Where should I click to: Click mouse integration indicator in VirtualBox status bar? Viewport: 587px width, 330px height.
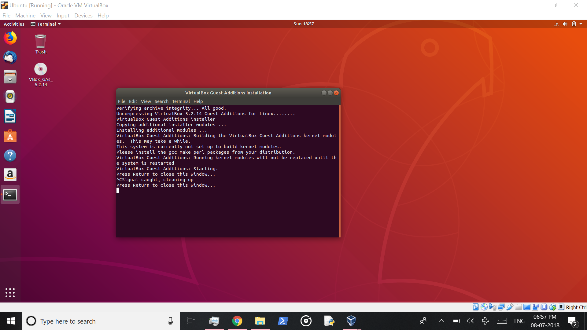552,307
